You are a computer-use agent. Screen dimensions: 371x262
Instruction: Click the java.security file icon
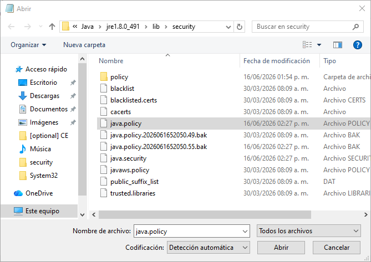coord(104,158)
